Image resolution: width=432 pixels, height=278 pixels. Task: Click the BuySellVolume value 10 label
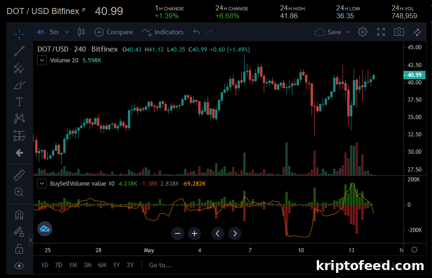click(82, 183)
